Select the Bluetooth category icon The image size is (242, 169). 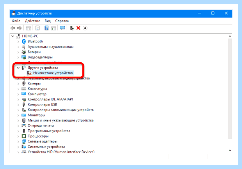pos(24,41)
